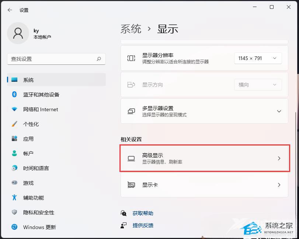This screenshot has width=299, height=239.
Task: Close the Settings window
Action: pyautogui.click(x=289, y=7)
